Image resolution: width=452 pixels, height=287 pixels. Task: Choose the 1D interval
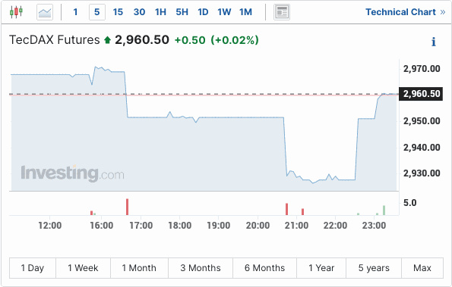coord(203,12)
